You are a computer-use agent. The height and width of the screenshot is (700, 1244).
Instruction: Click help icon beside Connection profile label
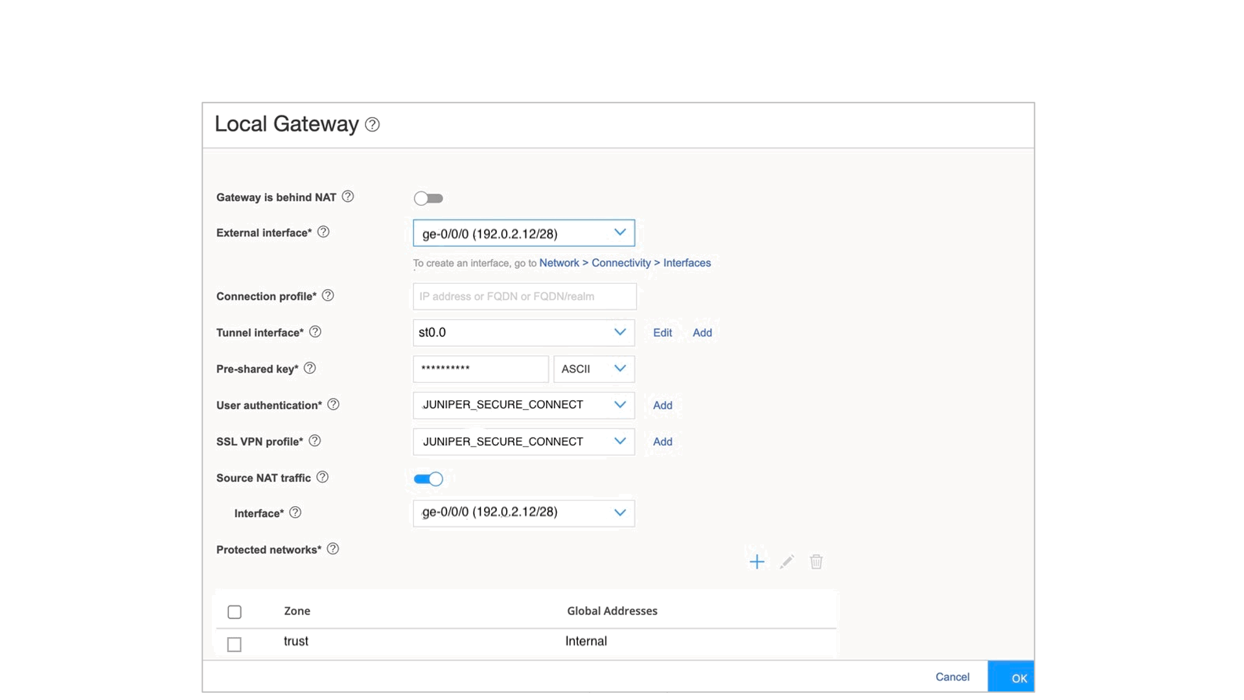point(328,296)
